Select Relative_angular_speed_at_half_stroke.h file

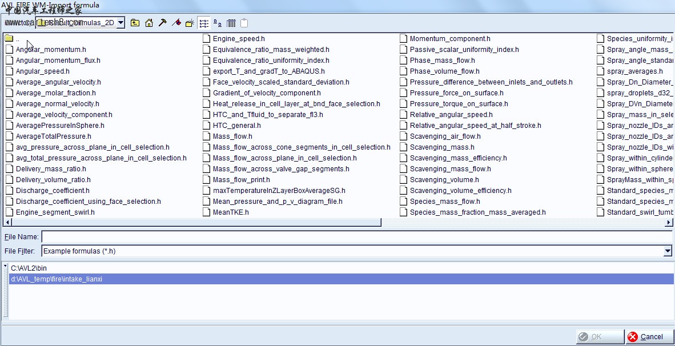(x=471, y=125)
